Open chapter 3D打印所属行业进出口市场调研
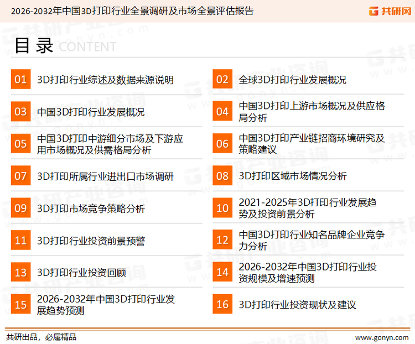Screen dimensions: 415x344 (x=105, y=176)
